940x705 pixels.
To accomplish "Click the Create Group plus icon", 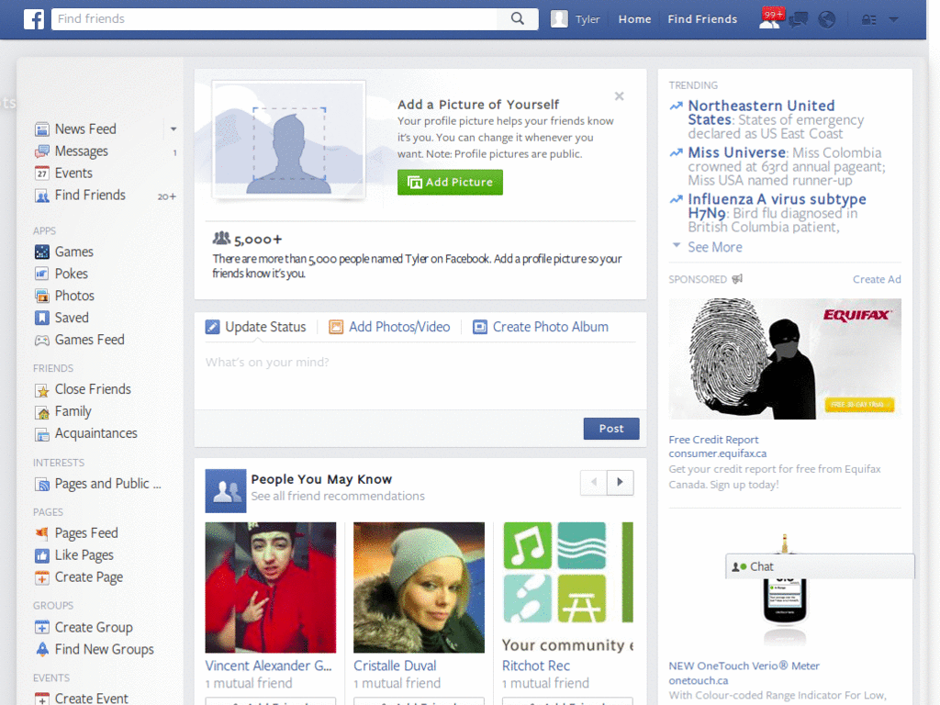I will click(42, 628).
